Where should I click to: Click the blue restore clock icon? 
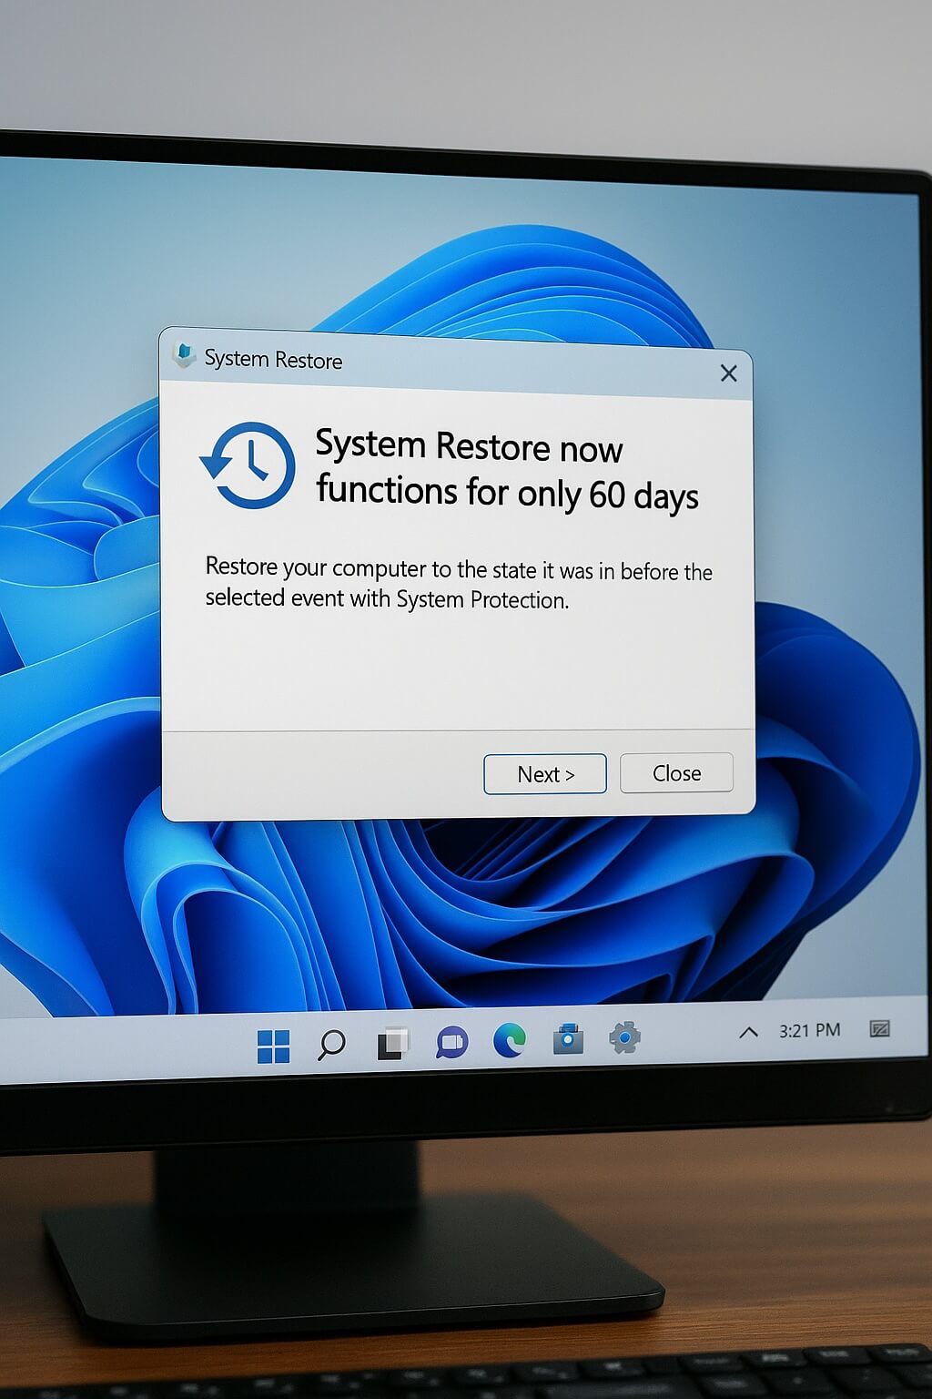pyautogui.click(x=248, y=465)
